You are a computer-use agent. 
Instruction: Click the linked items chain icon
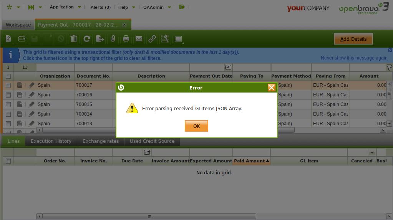click(152, 39)
